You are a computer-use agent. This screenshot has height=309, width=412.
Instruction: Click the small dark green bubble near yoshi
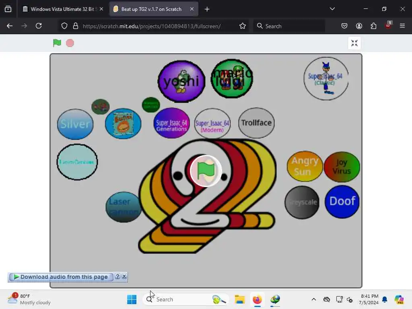pos(151,105)
